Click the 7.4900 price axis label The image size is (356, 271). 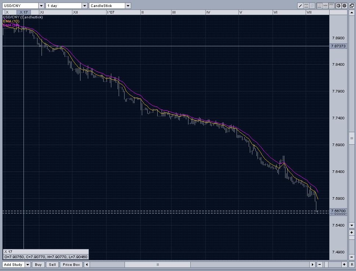coord(338,252)
